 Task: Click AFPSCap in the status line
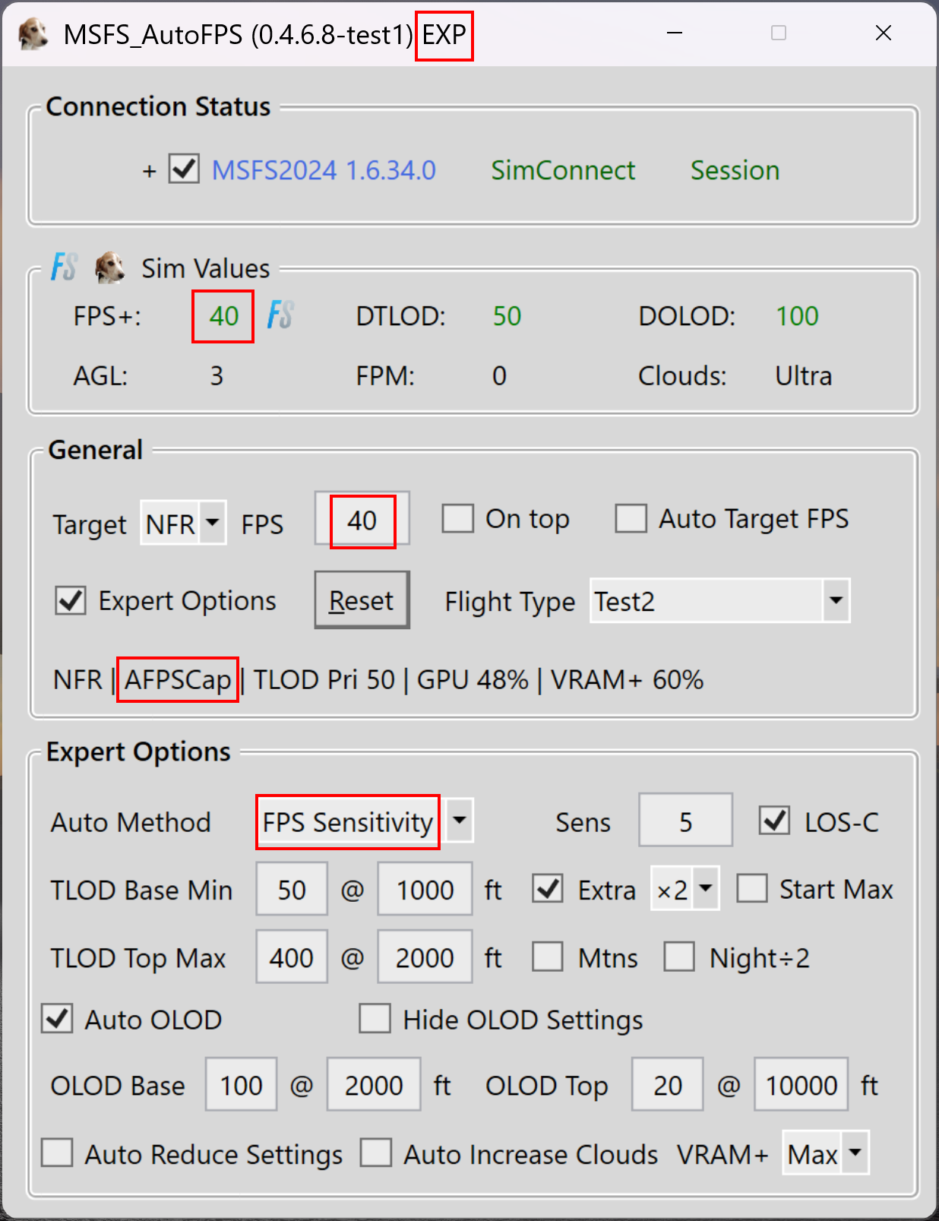coord(178,679)
